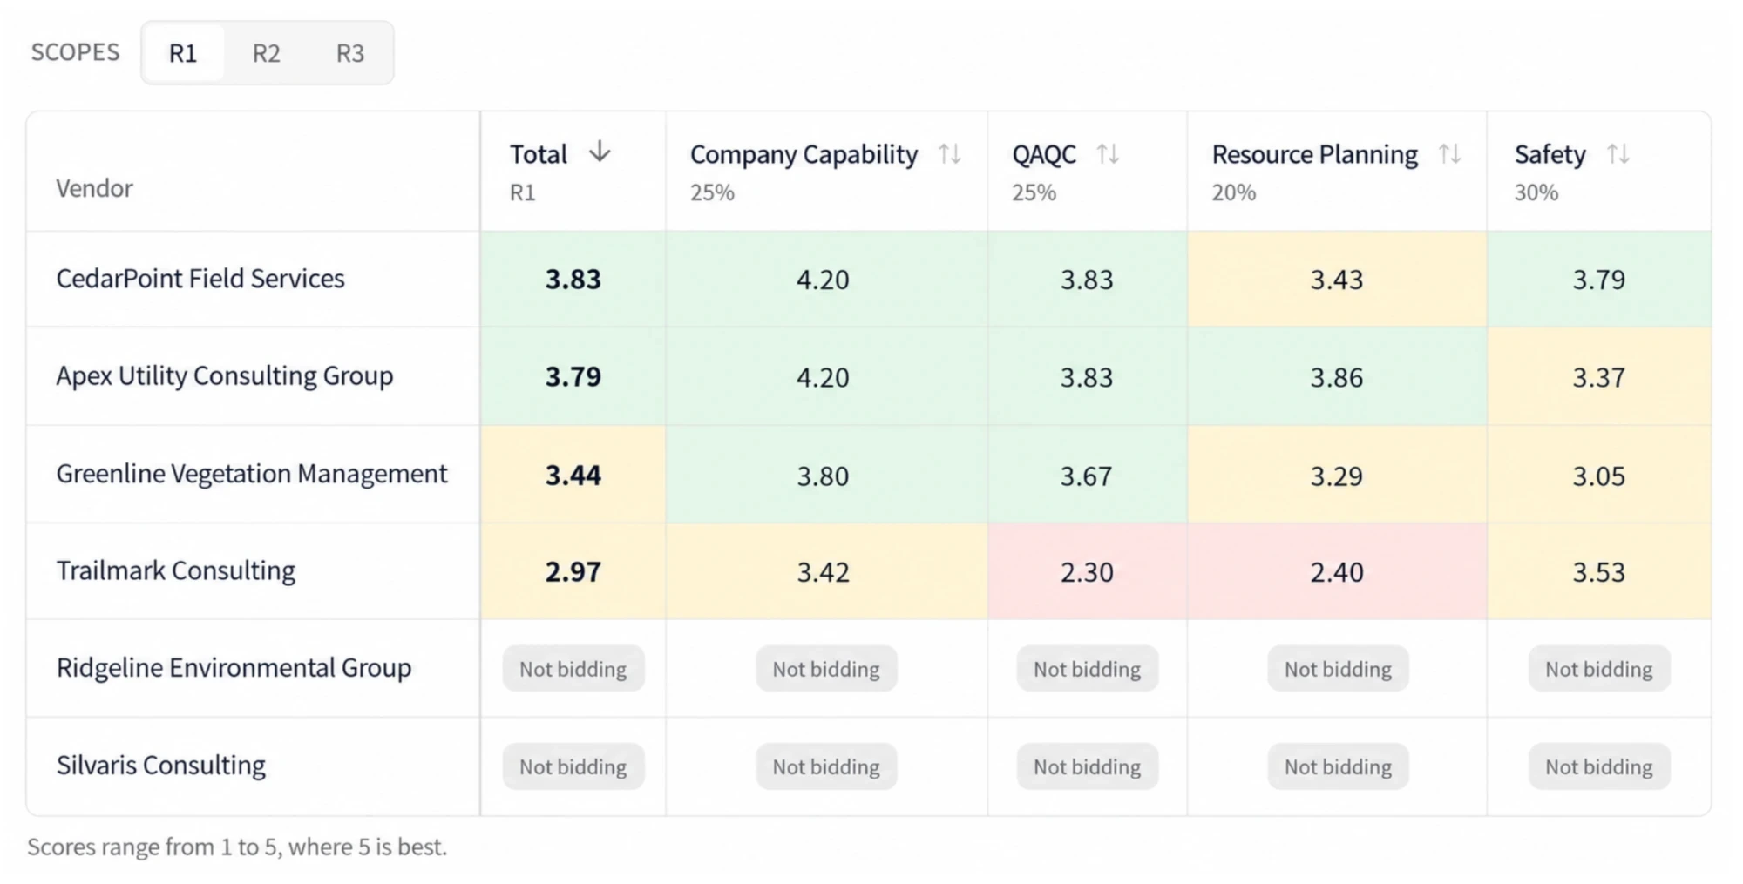Image resolution: width=1743 pixels, height=884 pixels.
Task: Sort Company Capability column arrows
Action: (950, 154)
